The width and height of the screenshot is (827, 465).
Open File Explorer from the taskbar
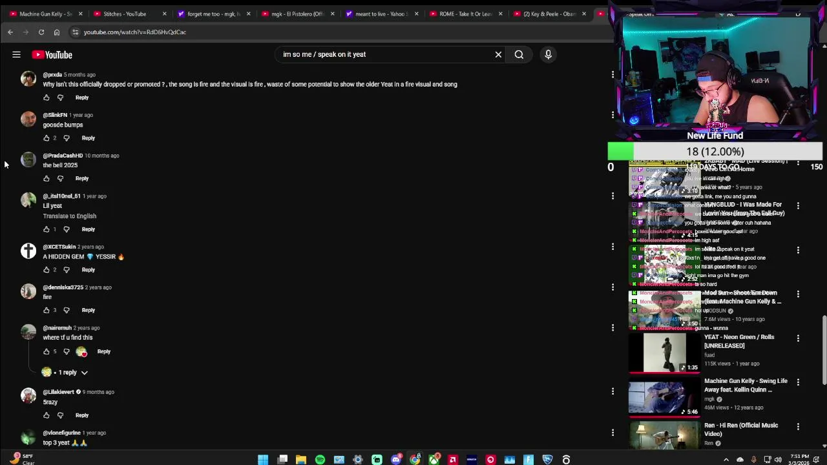(x=301, y=460)
